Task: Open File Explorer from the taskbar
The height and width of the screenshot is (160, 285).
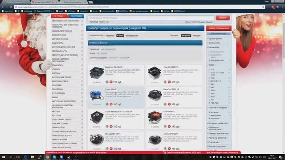Action: [x=33, y=157]
